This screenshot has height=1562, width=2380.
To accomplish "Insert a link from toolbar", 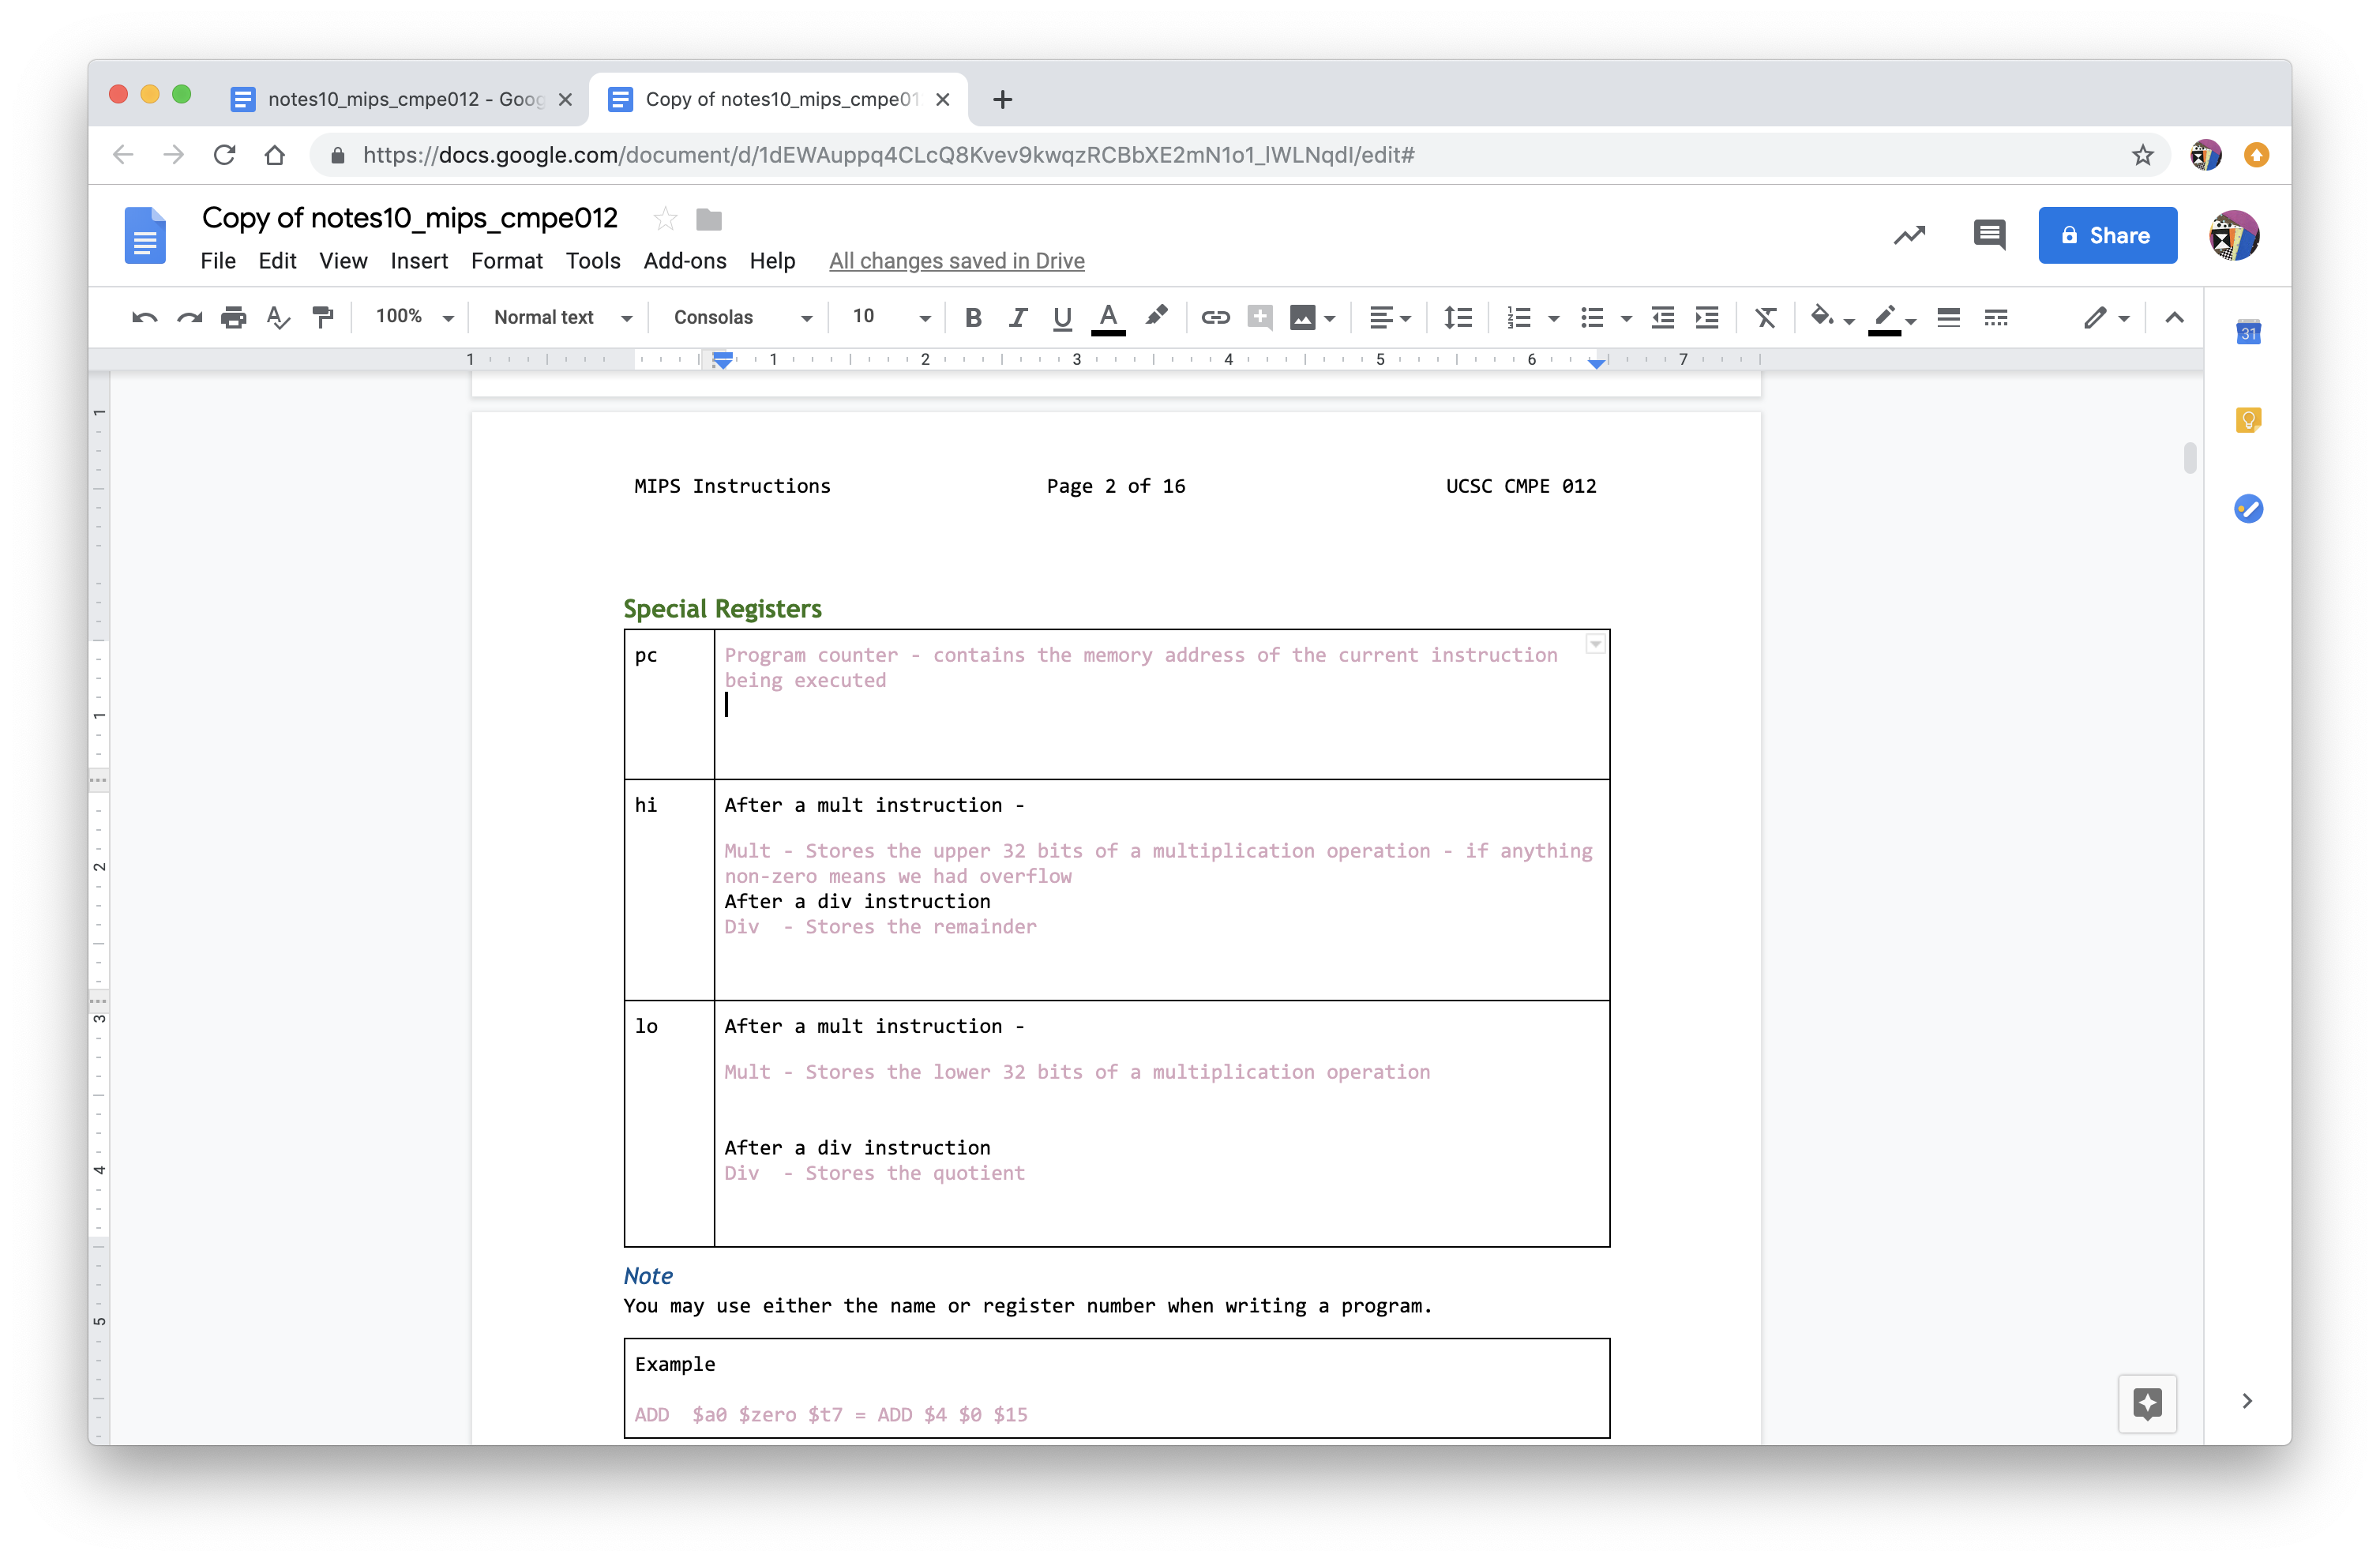I will tap(1215, 318).
